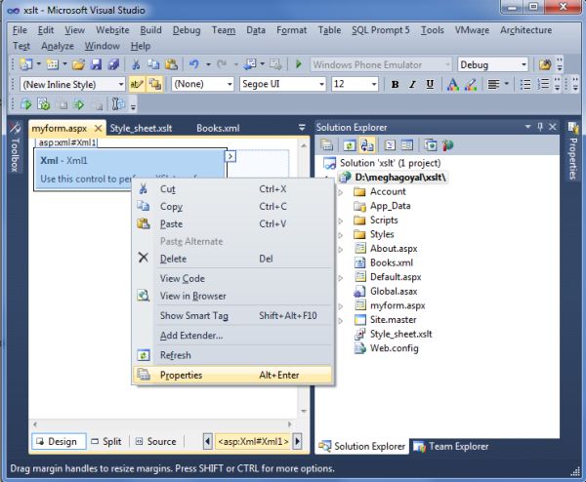Open the collapsed Toolbox side panel
This screenshot has width=586, height=482.
click(15, 147)
